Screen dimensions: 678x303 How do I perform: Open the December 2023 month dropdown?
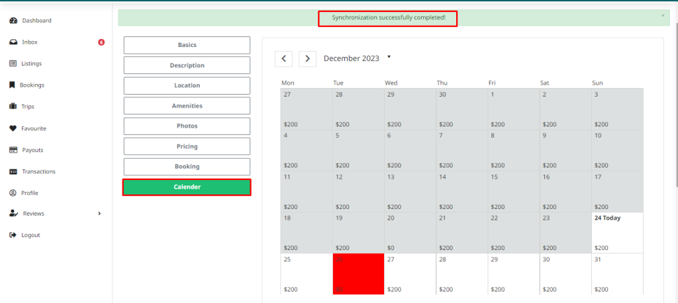tap(389, 57)
